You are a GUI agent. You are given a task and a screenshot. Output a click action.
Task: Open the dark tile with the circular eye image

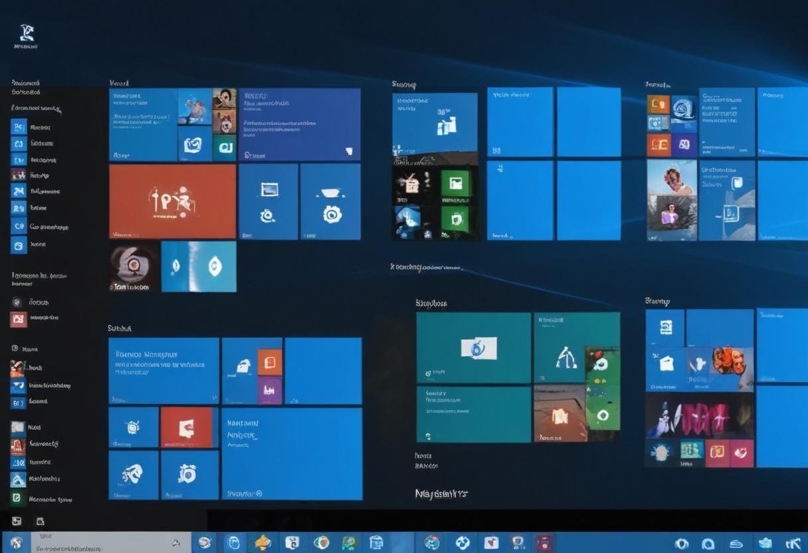pos(134,266)
